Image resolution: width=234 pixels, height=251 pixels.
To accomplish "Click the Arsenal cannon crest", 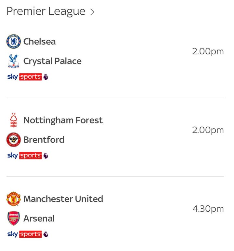I will (x=14, y=218).
